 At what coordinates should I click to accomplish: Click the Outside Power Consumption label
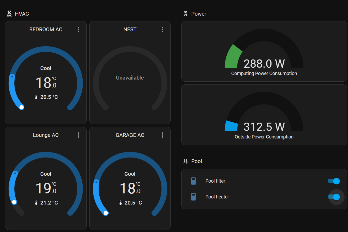(264, 137)
